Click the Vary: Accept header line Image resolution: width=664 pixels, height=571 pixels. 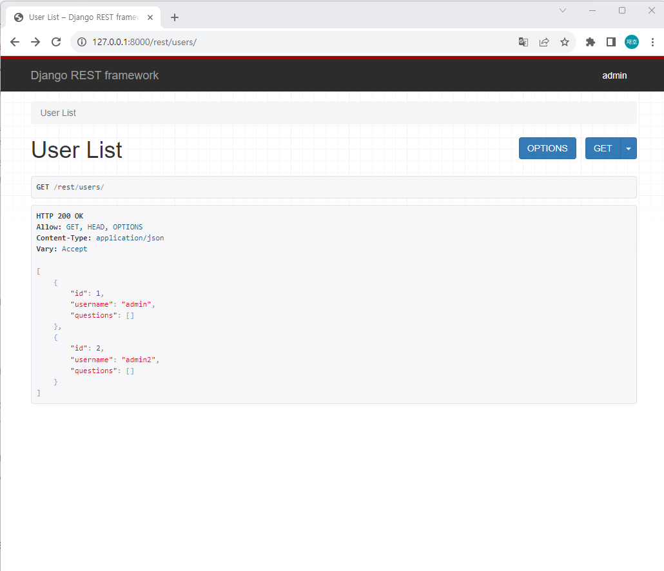pos(62,249)
